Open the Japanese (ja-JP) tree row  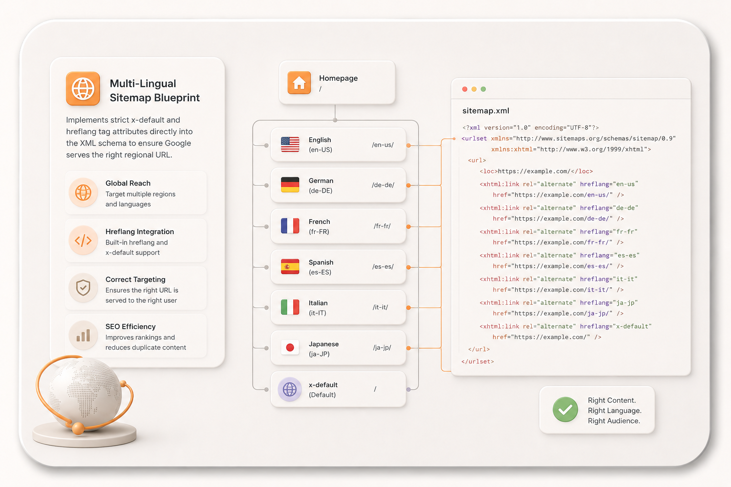coord(338,348)
